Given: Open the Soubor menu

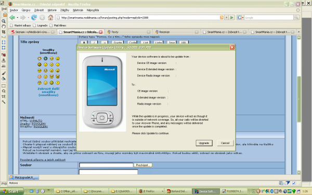Looking at the screenshot, I should 14,10.
